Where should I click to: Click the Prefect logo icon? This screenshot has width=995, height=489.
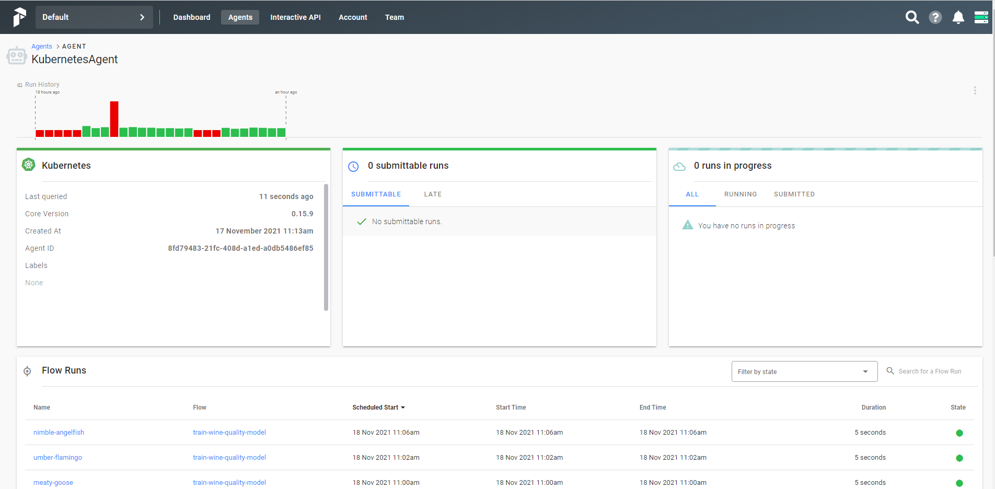tap(19, 17)
